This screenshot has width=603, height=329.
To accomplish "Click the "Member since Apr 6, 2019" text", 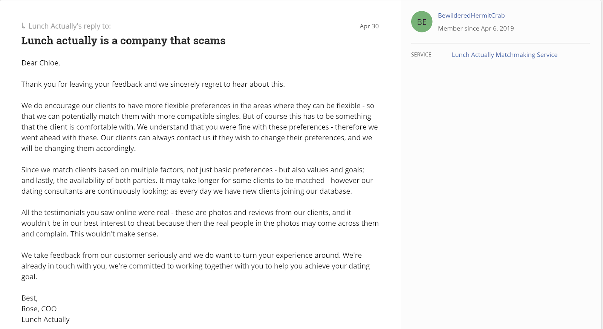I will tap(476, 28).
